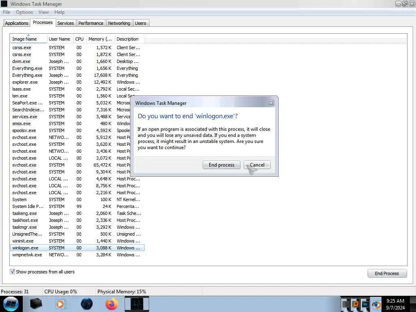This screenshot has height=312, width=416.
Task: Select the taskmgr.exe process row
Action: (x=77, y=227)
